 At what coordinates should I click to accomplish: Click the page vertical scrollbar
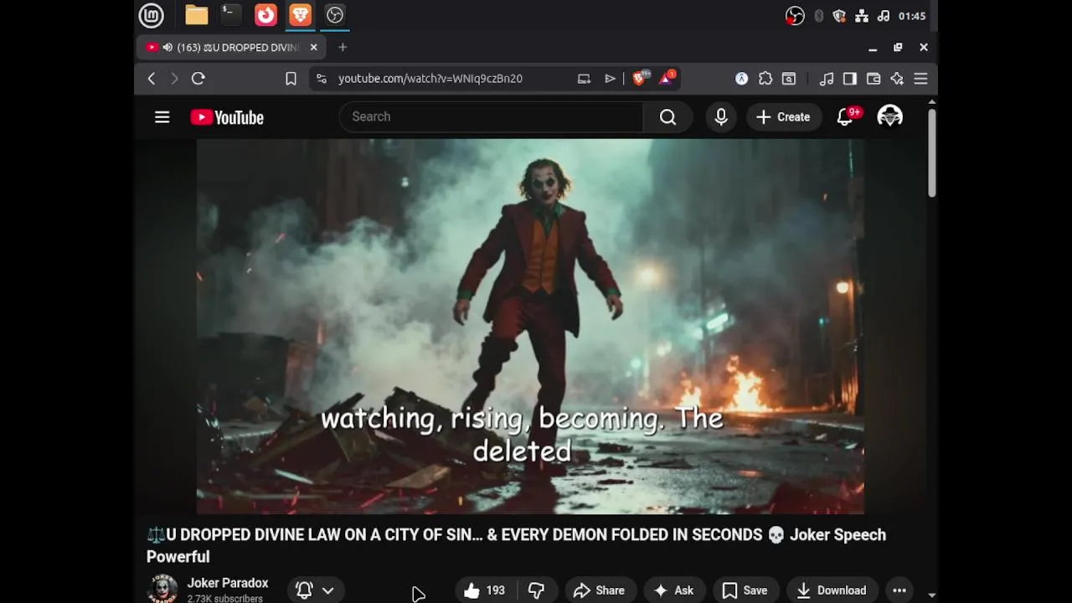point(932,153)
